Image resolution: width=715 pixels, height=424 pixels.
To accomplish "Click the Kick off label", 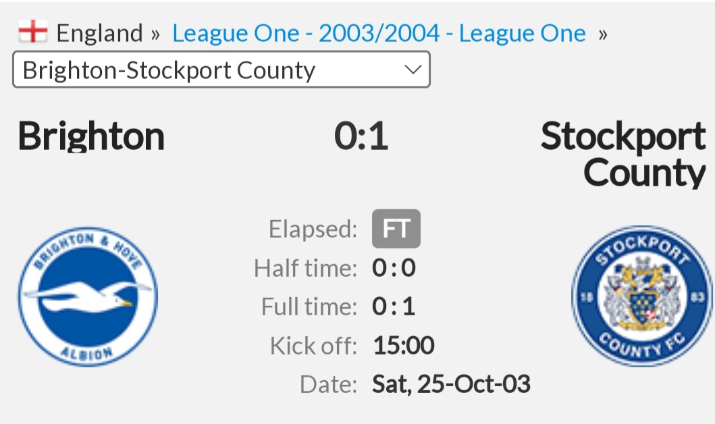I will (314, 346).
